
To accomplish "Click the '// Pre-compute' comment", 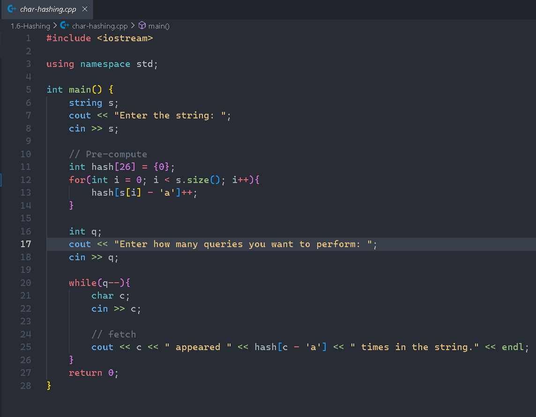I will coord(108,154).
